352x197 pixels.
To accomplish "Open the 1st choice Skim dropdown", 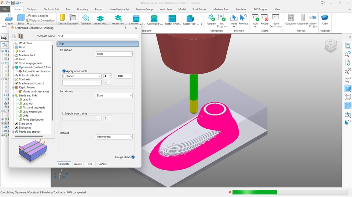I will click(114, 54).
